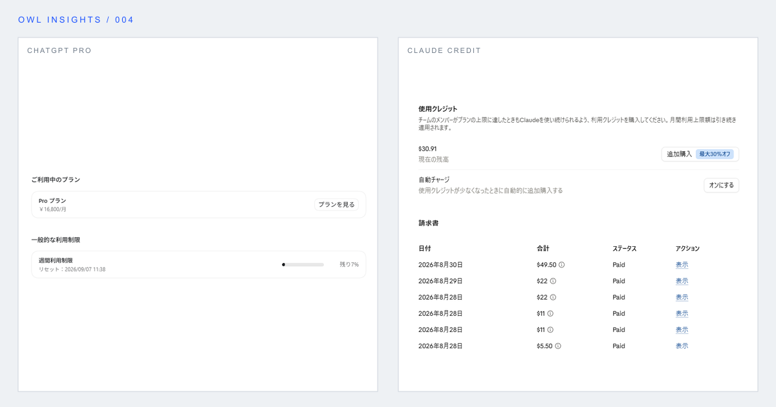View the $5.50 invoice via 表示

(x=682, y=346)
